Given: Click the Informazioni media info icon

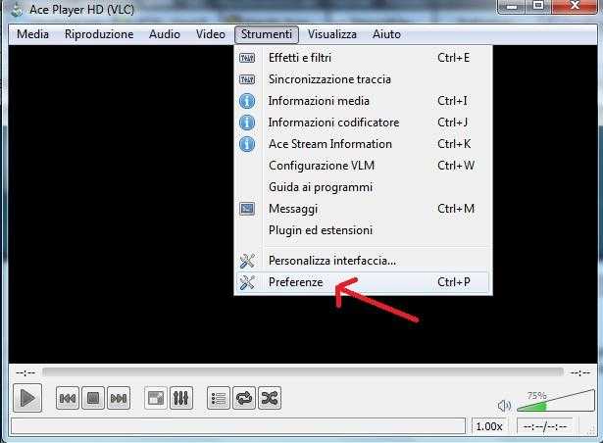Looking at the screenshot, I should [x=247, y=101].
